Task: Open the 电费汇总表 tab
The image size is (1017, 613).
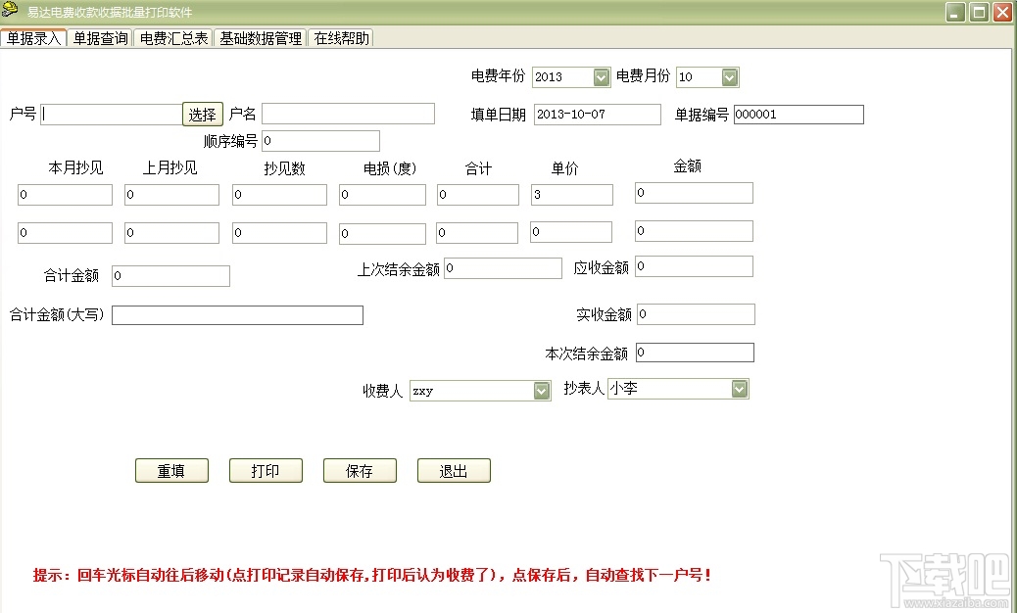Action: point(173,38)
